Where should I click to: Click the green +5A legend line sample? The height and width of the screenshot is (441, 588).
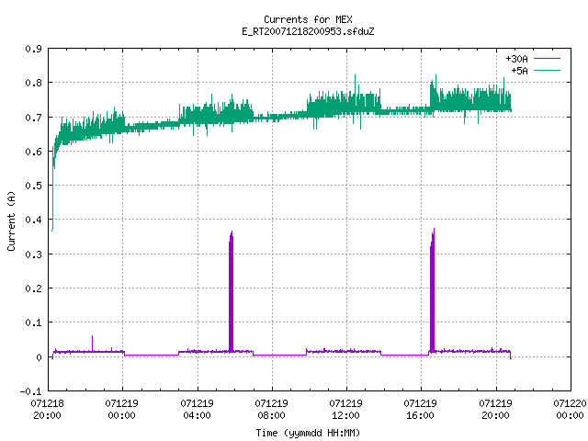547,70
